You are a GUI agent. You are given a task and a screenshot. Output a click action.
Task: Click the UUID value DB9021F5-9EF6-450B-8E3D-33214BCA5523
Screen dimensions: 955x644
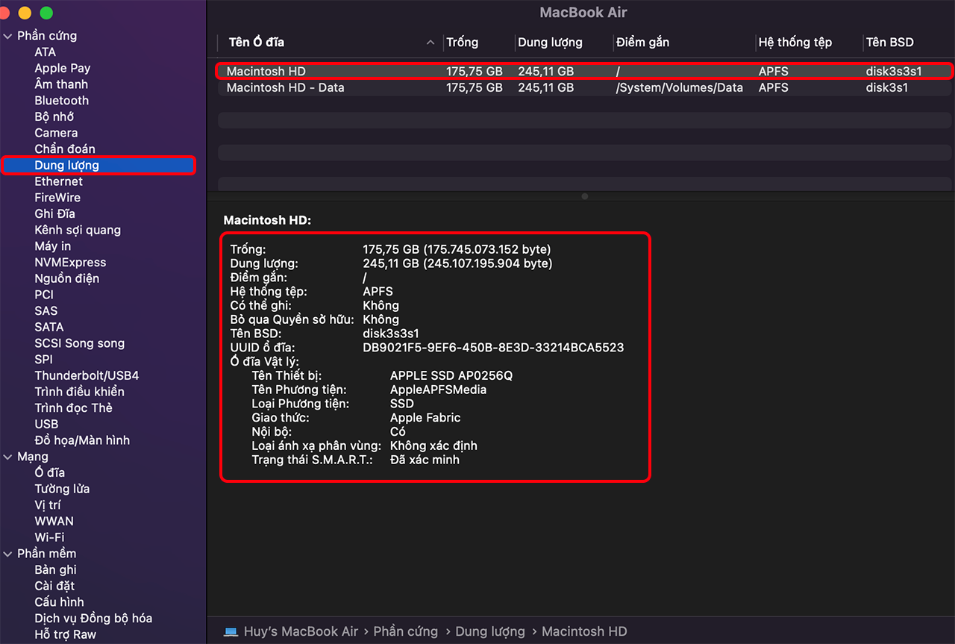click(x=493, y=348)
